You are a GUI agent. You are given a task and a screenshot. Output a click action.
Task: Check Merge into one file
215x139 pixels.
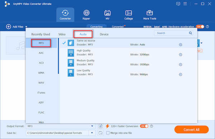pyautogui.click(x=108, y=133)
